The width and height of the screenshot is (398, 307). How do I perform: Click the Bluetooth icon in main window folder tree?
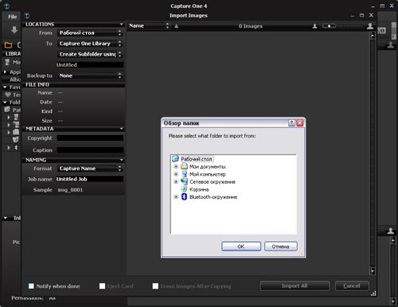[16, 147]
